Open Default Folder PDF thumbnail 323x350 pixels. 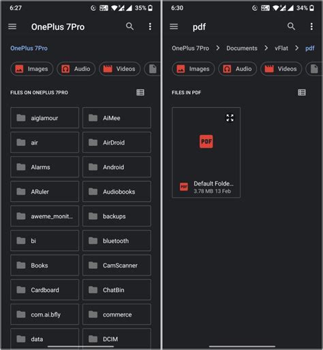(x=206, y=141)
